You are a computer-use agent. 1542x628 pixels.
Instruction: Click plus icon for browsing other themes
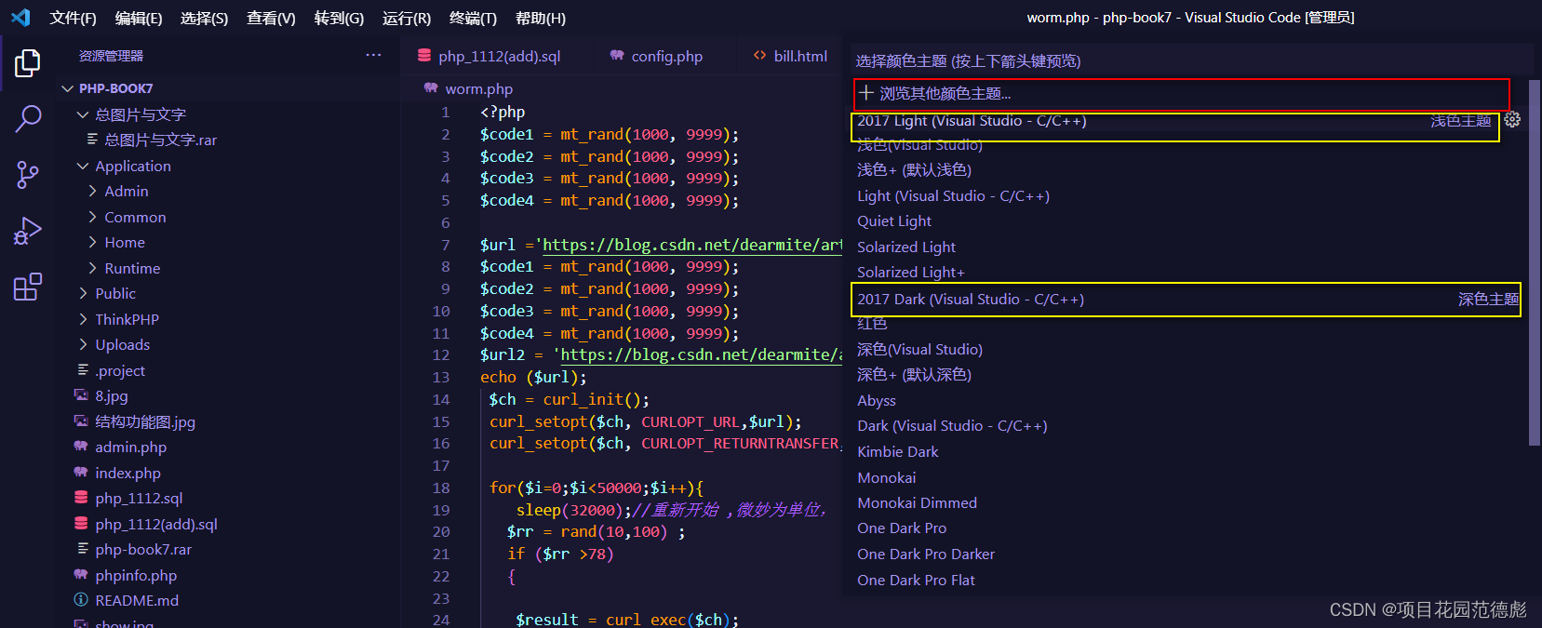click(x=866, y=93)
